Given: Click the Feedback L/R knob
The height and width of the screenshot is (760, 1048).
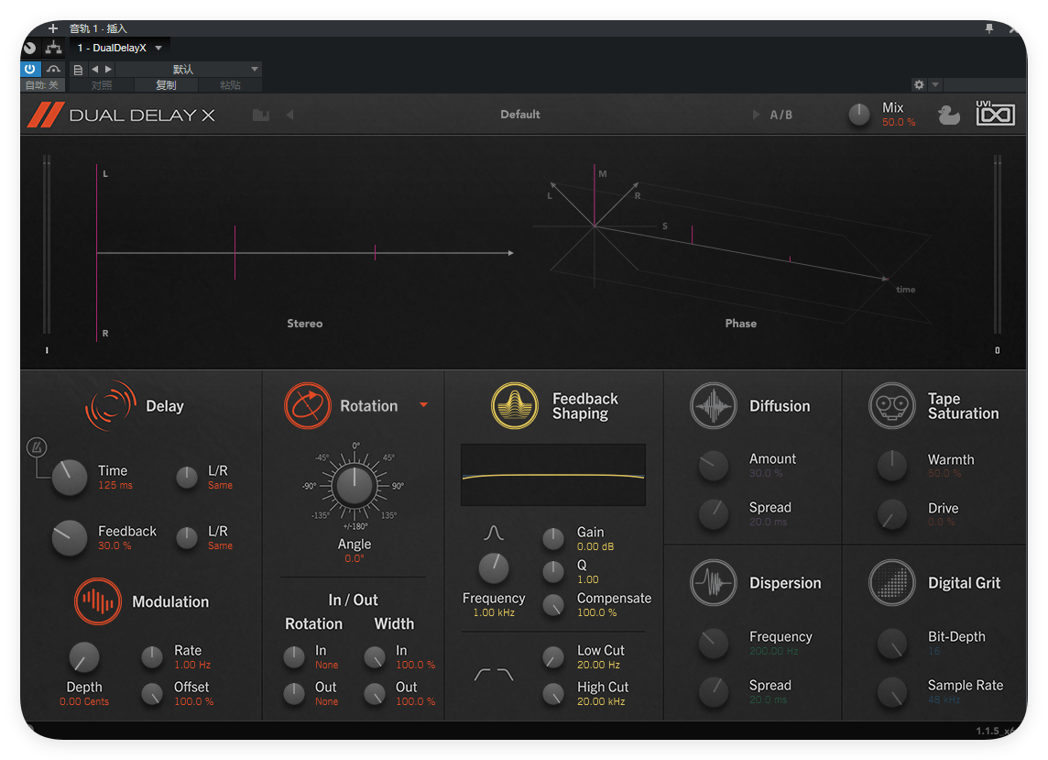Looking at the screenshot, I should tap(187, 537).
